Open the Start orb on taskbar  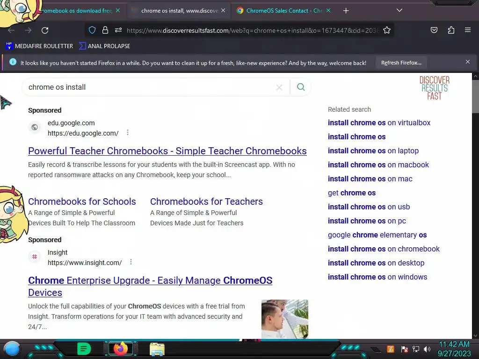click(12, 349)
